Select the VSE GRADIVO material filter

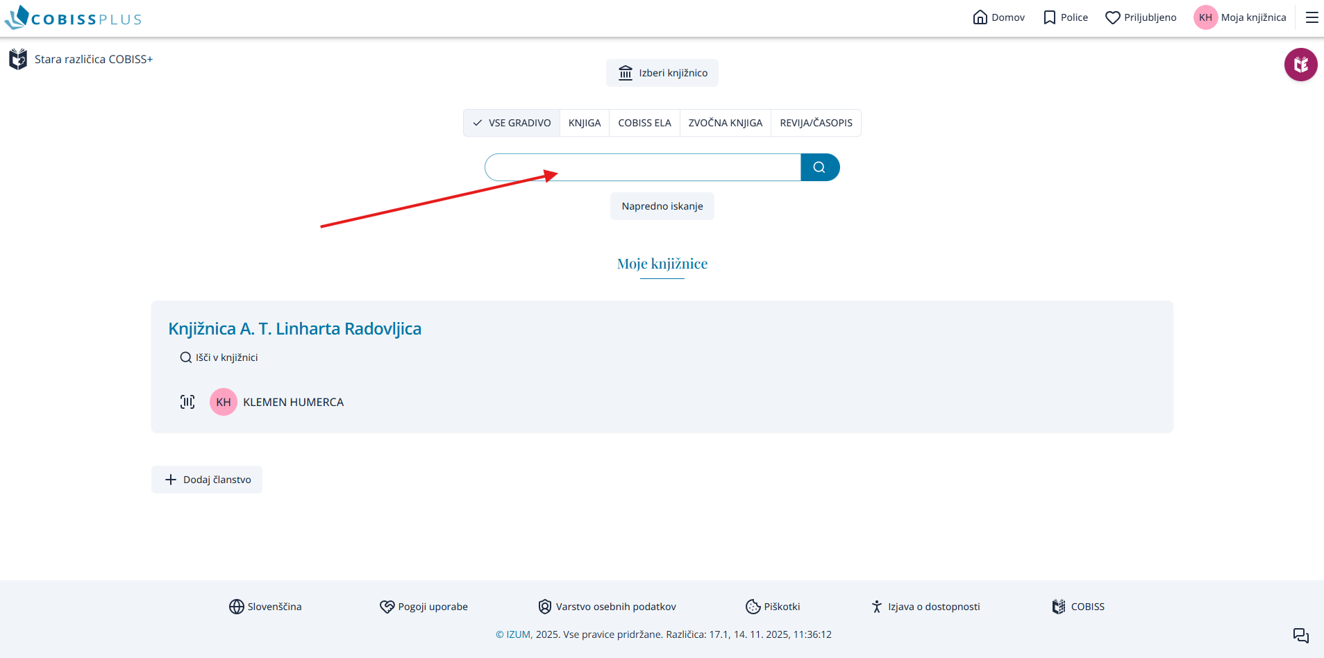(x=512, y=123)
